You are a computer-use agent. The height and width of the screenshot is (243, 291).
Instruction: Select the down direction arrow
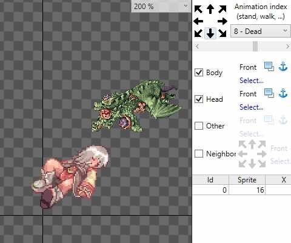pos(210,33)
